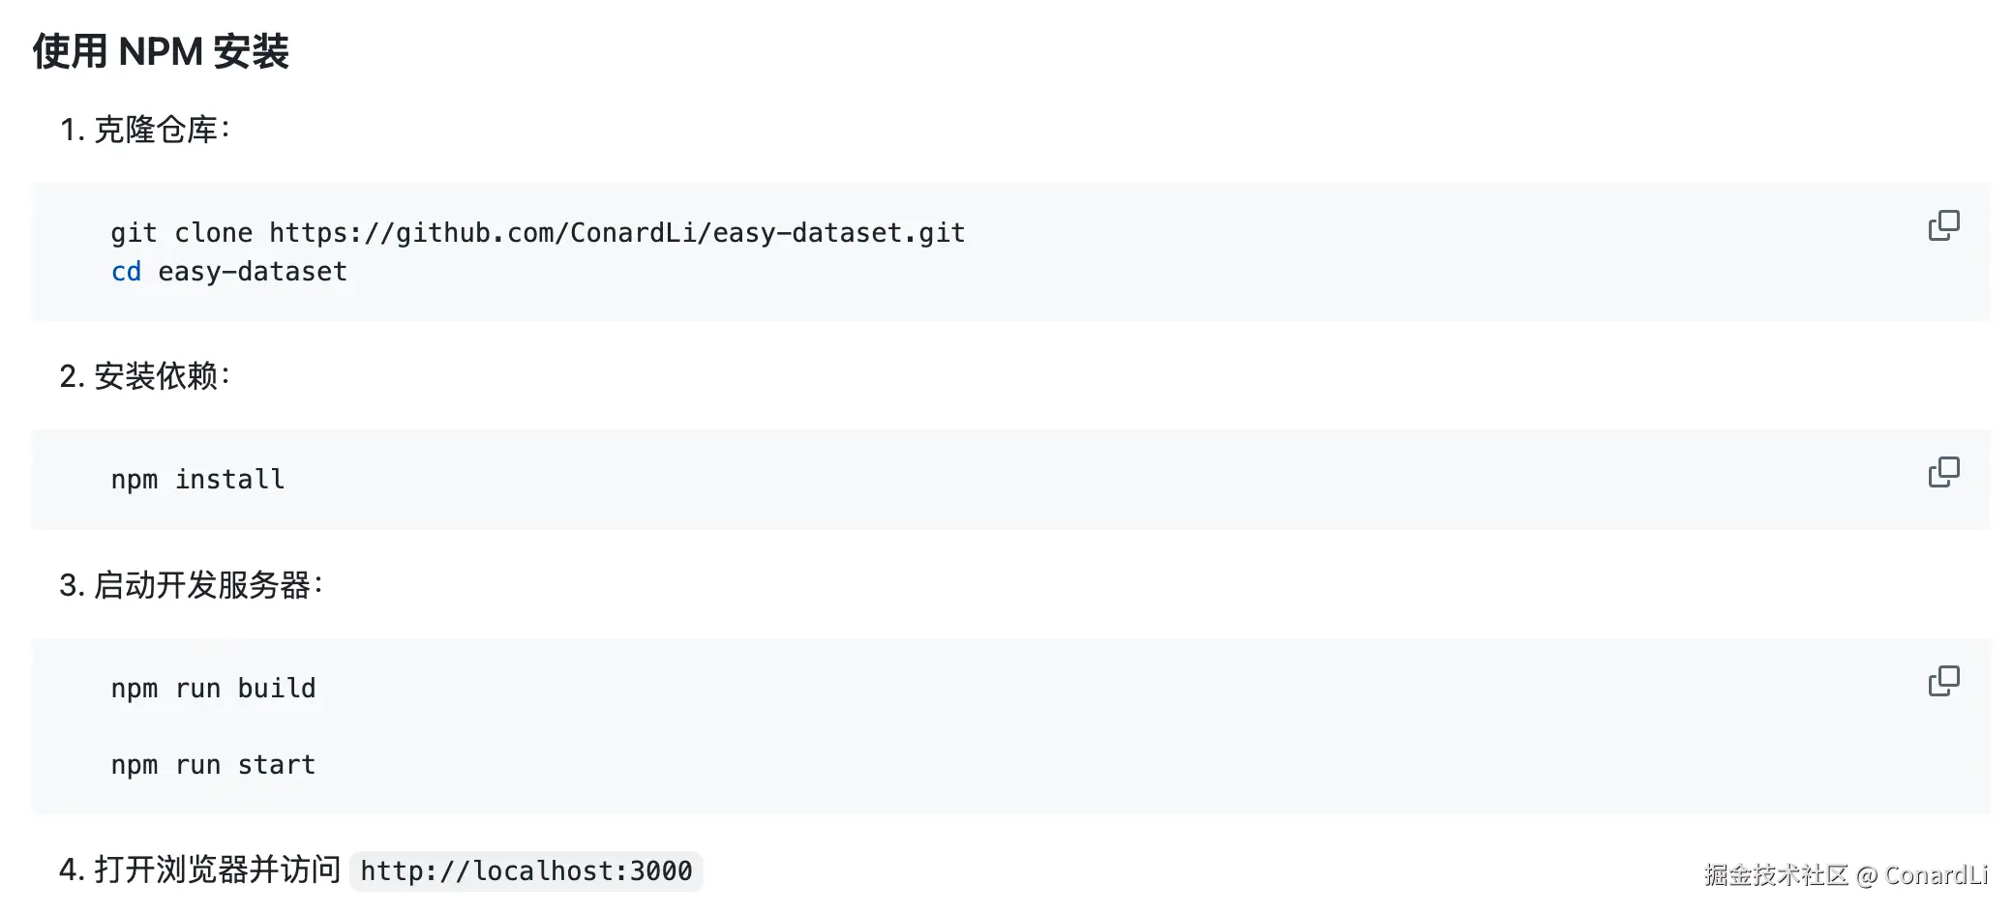The height and width of the screenshot is (913, 2013).
Task: Click step 4 打开浏览器并访问 text
Action: point(217,869)
